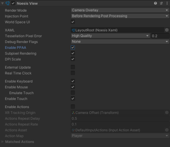
Task: Open the XR Tracking Origin object picker
Action: tap(167, 112)
